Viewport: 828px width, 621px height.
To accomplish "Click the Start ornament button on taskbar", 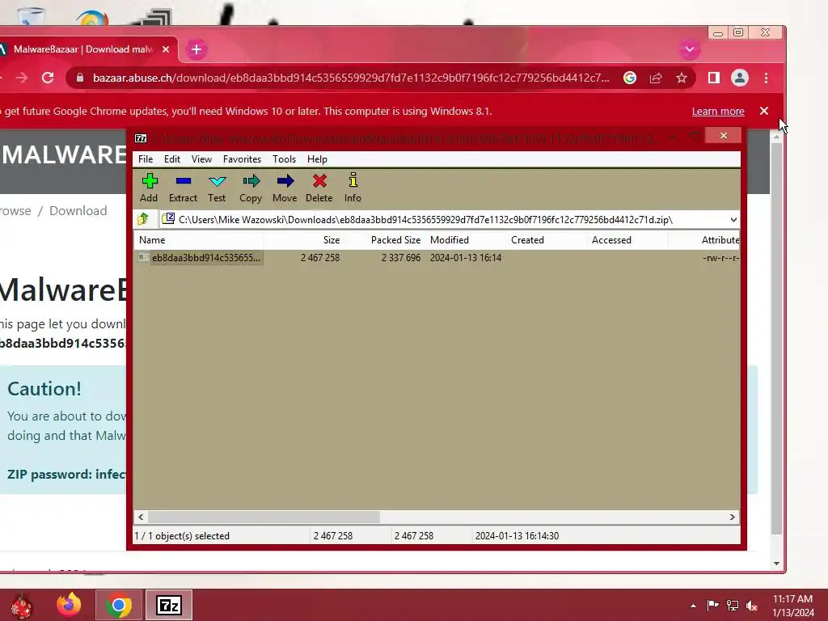I will point(22,606).
